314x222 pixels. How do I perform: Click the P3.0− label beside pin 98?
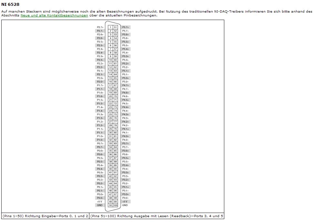click(x=126, y=198)
